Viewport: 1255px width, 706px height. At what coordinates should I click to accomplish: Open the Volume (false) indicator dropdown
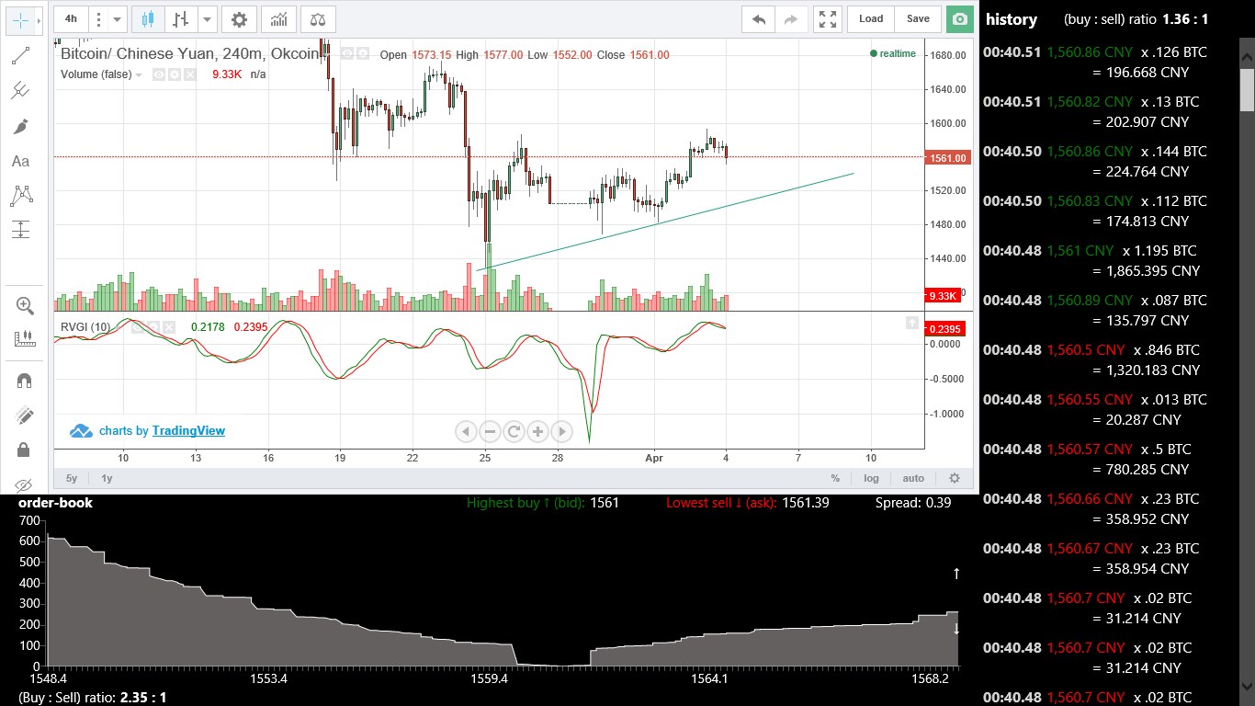140,74
